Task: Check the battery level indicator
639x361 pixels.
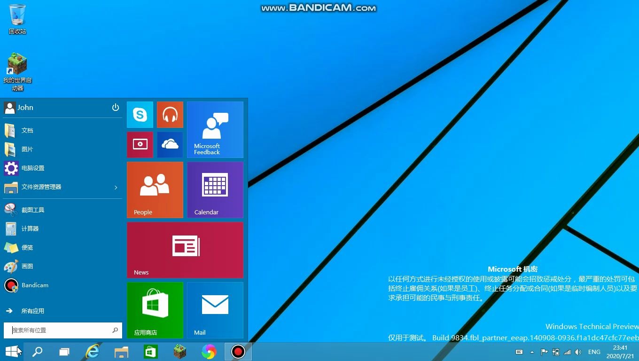Action: click(556, 352)
